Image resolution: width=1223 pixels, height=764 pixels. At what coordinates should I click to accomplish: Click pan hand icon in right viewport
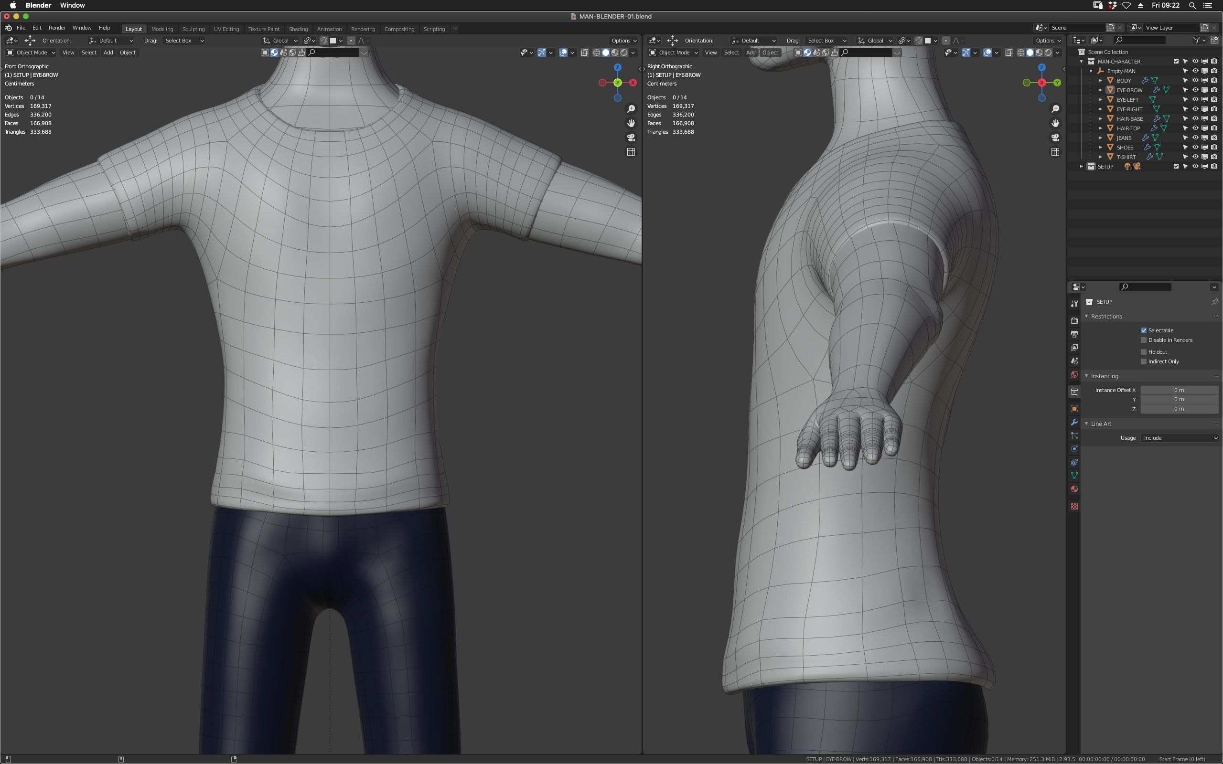pyautogui.click(x=1055, y=123)
